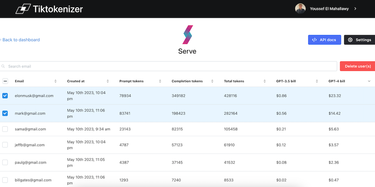Click total tokens value 41532
The width and height of the screenshot is (375, 187).
coord(230,163)
